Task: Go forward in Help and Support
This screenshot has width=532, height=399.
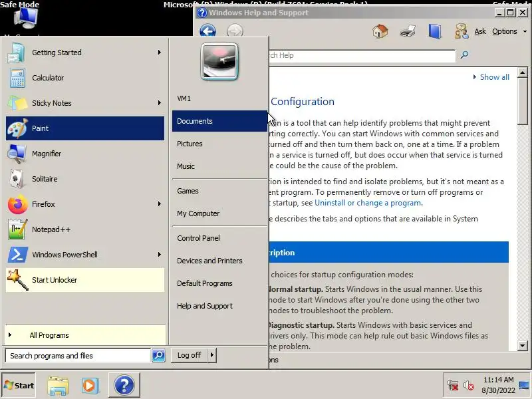Action: click(235, 31)
